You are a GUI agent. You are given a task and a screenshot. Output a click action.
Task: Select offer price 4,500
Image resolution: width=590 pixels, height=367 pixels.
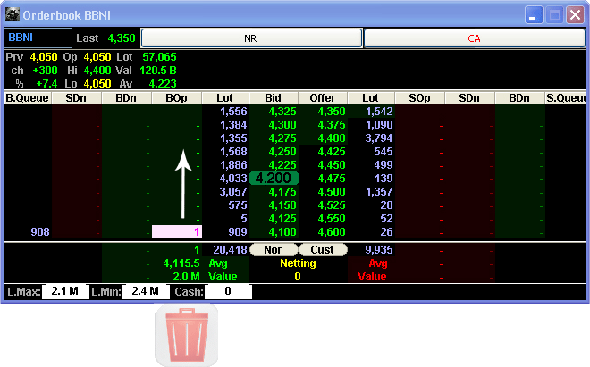point(332,192)
